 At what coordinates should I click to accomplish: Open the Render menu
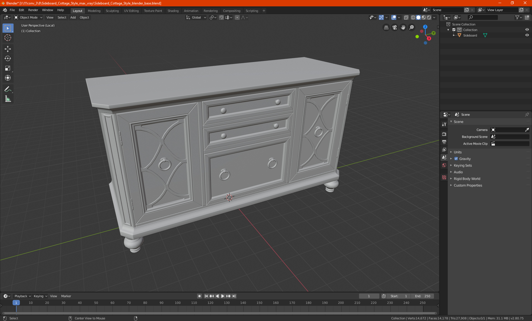pyautogui.click(x=33, y=10)
